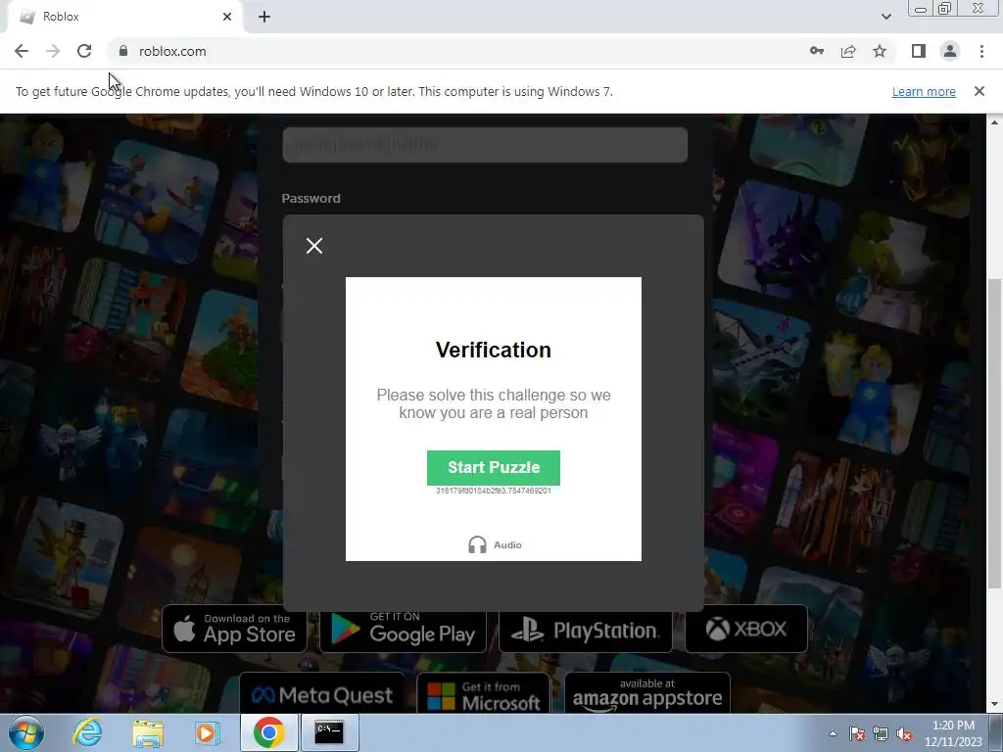Switch to the Chrome taskbar button
Viewport: 1003px width, 752px height.
[269, 732]
